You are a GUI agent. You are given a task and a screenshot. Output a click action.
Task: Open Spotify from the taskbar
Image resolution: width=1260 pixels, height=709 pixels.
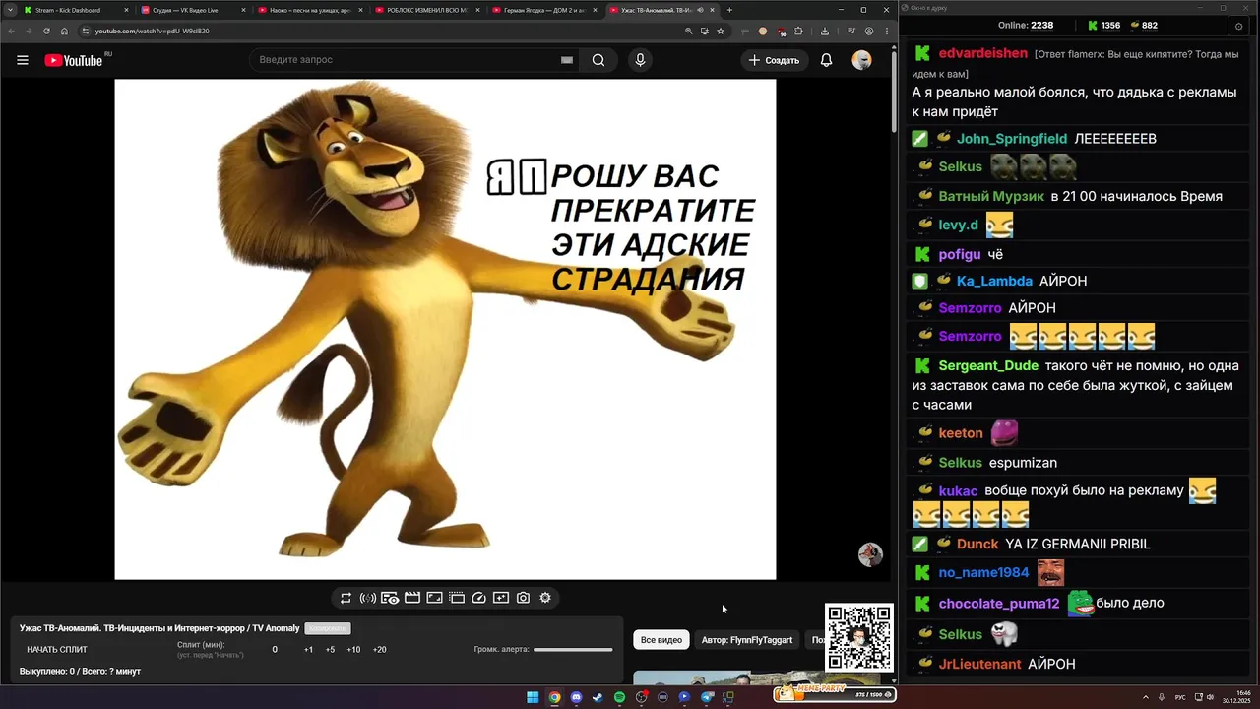[619, 697]
